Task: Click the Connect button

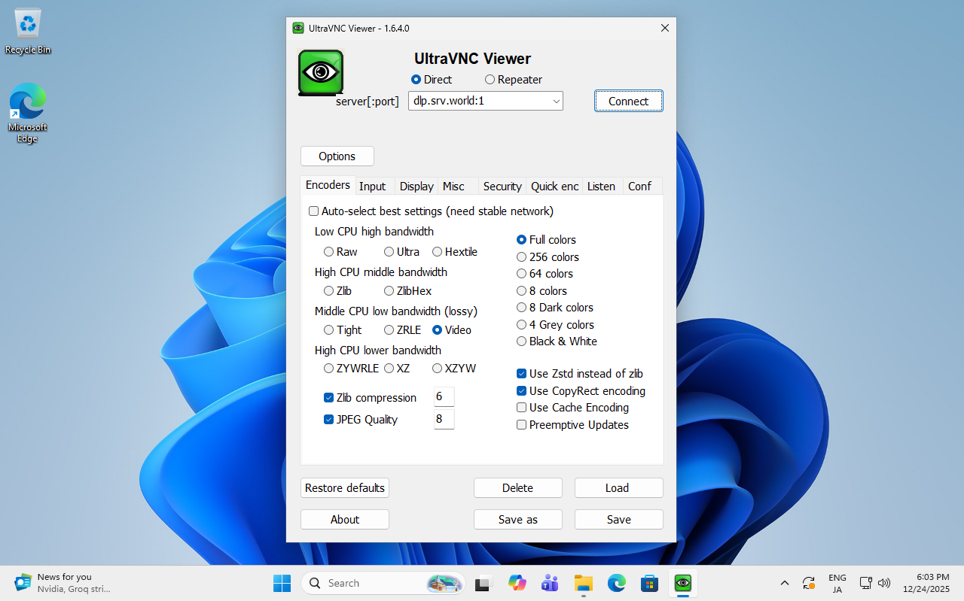Action: pyautogui.click(x=628, y=100)
